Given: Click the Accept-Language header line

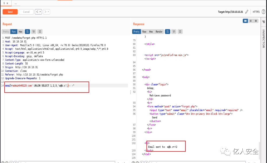Looking at the screenshot, I should point(25,52).
